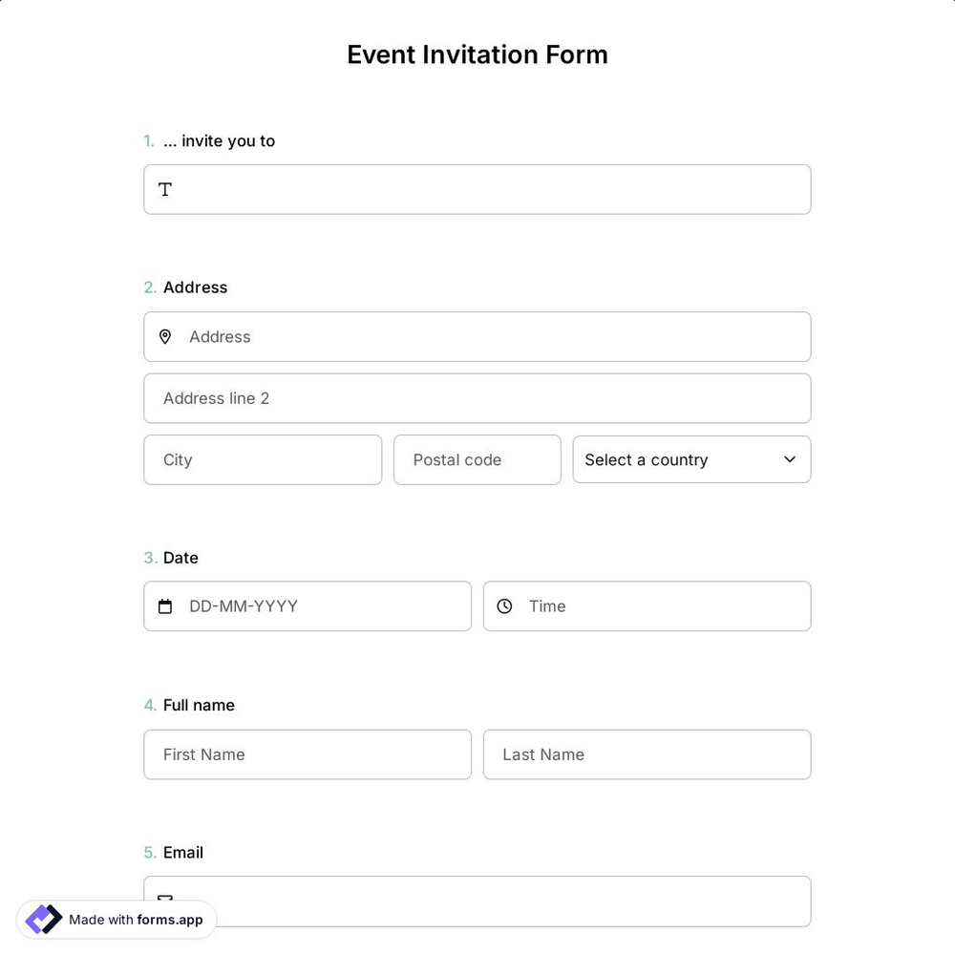The width and height of the screenshot is (955, 955).
Task: Click the calendar icon in the Date field
Action: click(x=164, y=605)
